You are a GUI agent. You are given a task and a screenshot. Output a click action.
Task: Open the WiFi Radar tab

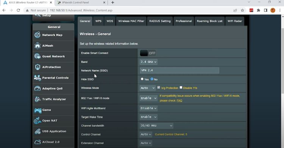pos(235,21)
